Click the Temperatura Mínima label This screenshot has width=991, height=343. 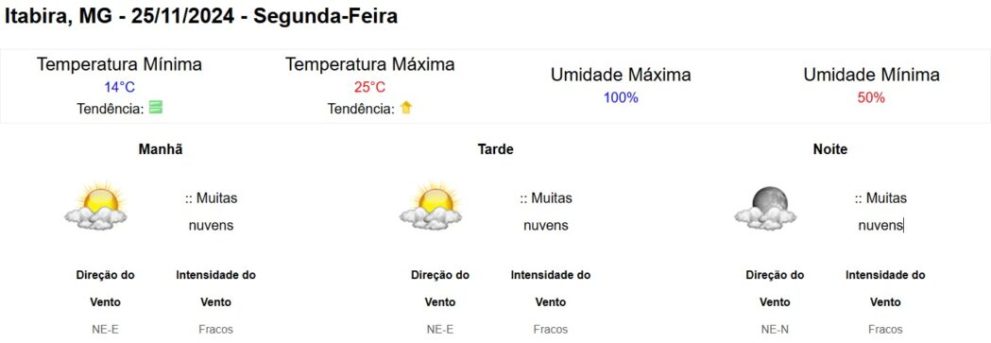tap(119, 64)
